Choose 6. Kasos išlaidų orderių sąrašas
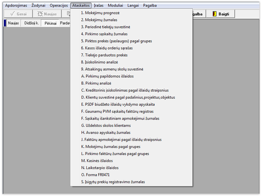The width and height of the screenshot is (262, 196). pyautogui.click(x=131, y=48)
